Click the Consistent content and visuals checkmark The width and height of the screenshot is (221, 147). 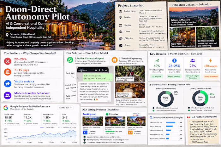(x=84, y=143)
